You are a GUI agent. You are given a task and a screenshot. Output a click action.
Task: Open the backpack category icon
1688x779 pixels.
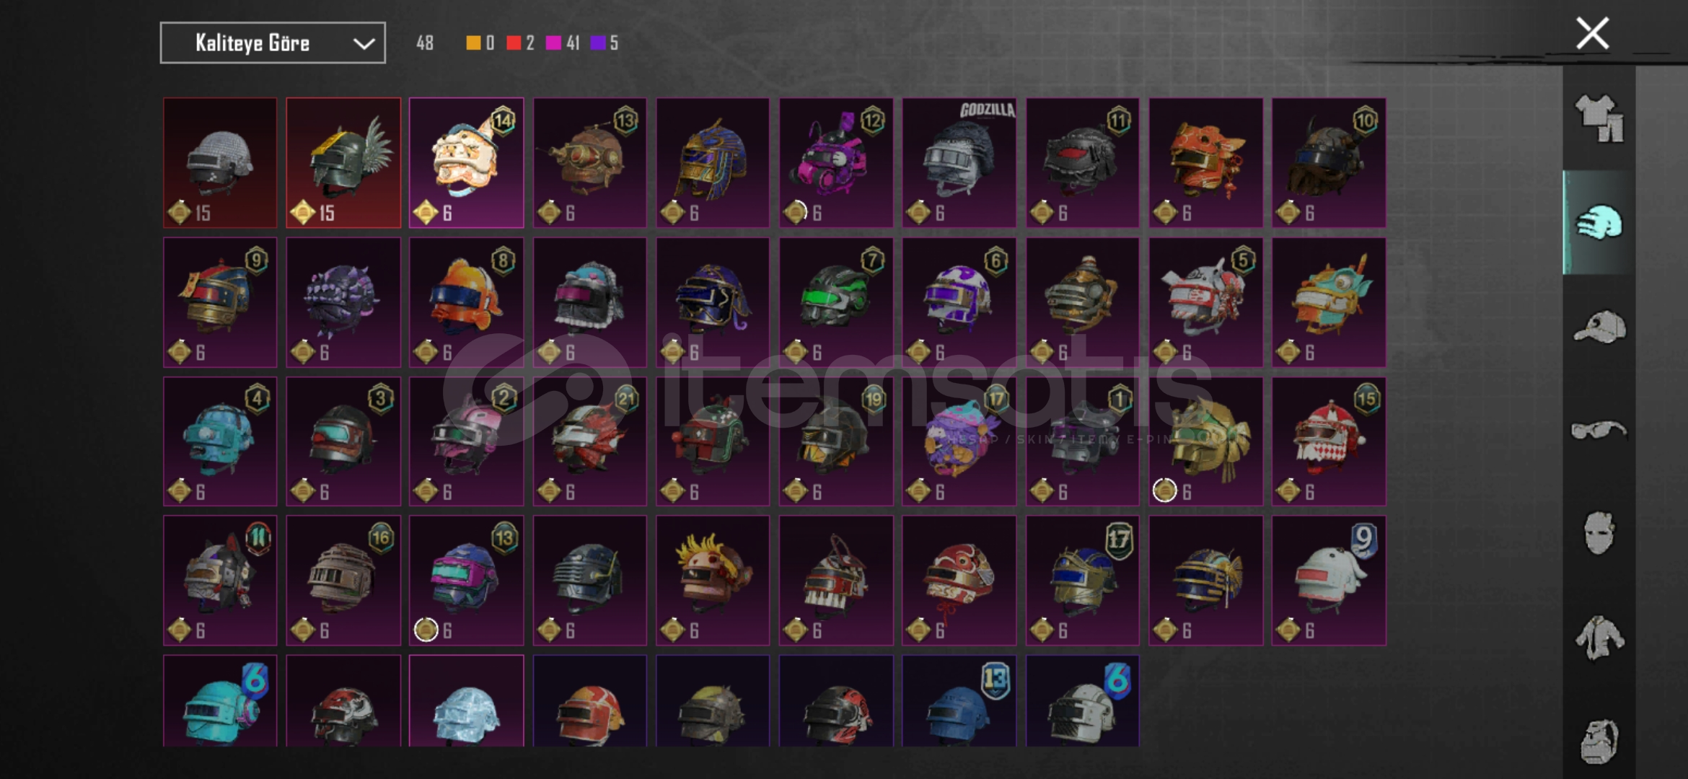1599,741
